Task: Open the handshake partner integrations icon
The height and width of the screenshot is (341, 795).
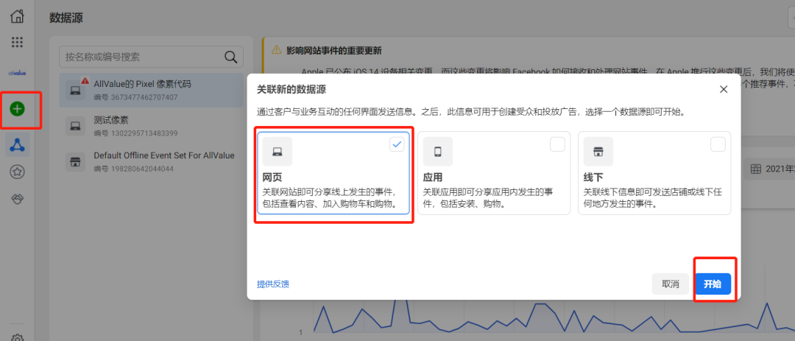Action: click(x=17, y=200)
